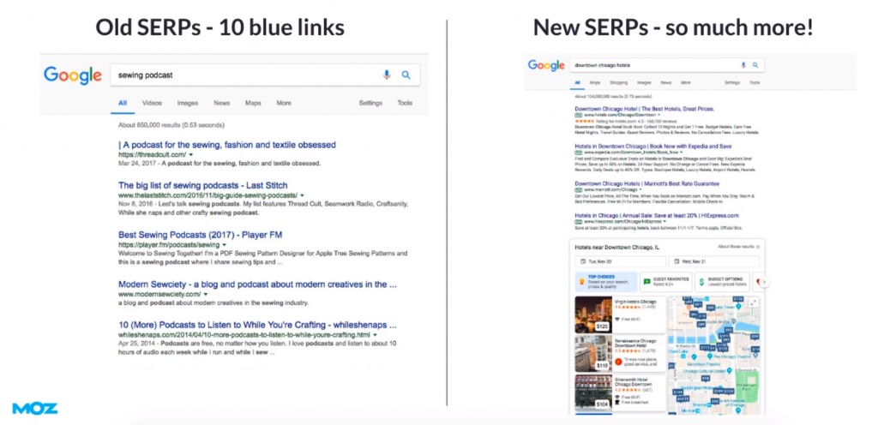Screen dimensions: 878x425
Task: Click search magnifier icon in Chicago hotels search
Action: tap(755, 65)
